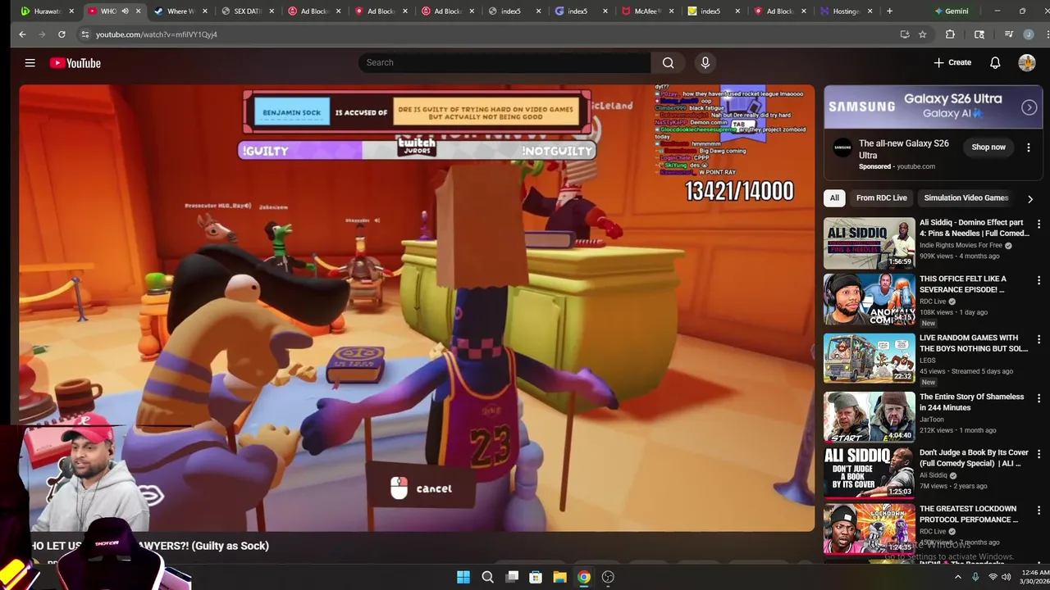The image size is (1050, 590).
Task: Close the McAfee tab
Action: 671,11
